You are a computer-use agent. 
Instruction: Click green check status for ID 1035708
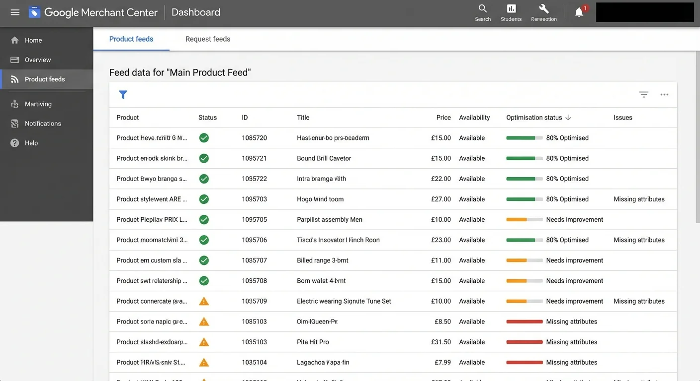(204, 281)
